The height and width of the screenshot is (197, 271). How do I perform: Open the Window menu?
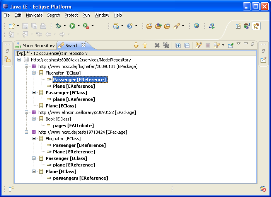click(x=102, y=15)
